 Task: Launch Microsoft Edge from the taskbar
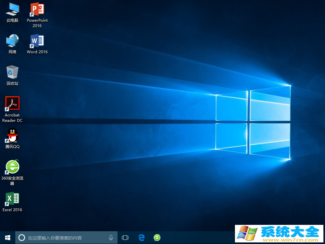141,238
